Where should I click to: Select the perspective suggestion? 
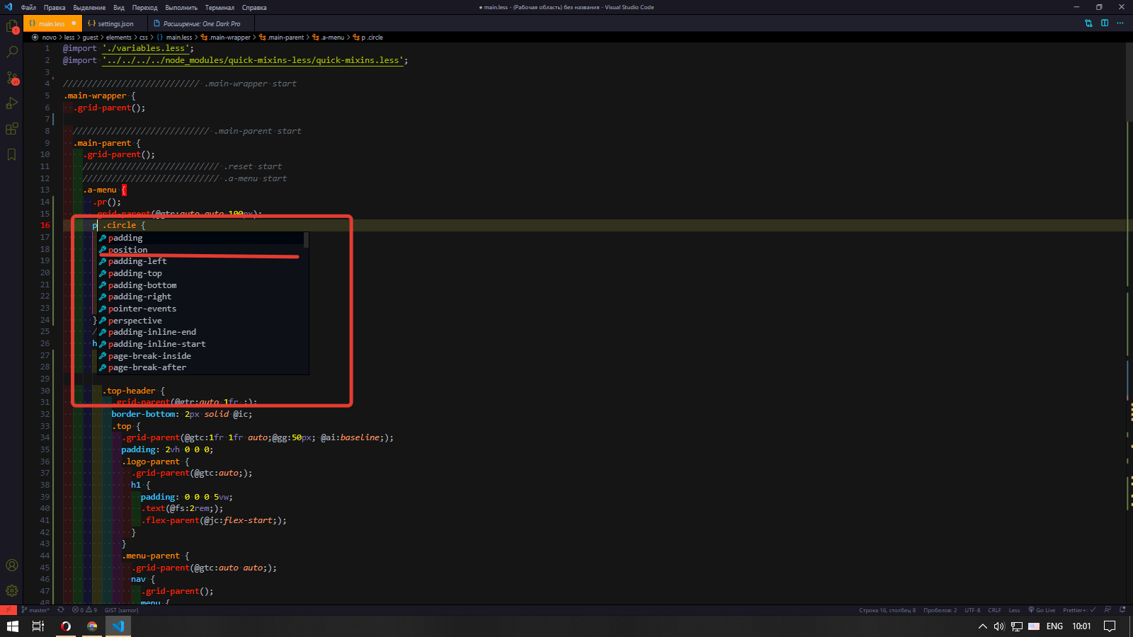pos(203,321)
